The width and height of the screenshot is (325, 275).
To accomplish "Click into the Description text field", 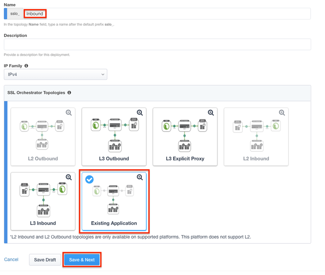I will [x=157, y=44].
